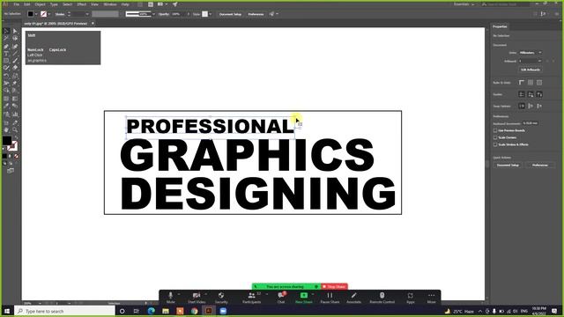Expand Zoom Mute audio options arrow

(179, 294)
